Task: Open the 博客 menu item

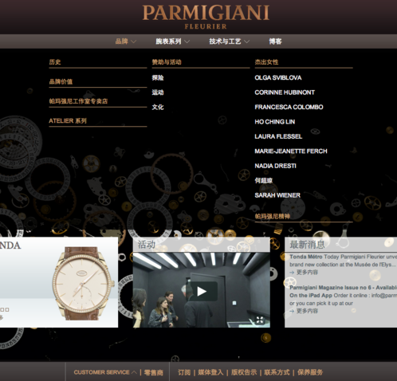Action: pyautogui.click(x=275, y=41)
